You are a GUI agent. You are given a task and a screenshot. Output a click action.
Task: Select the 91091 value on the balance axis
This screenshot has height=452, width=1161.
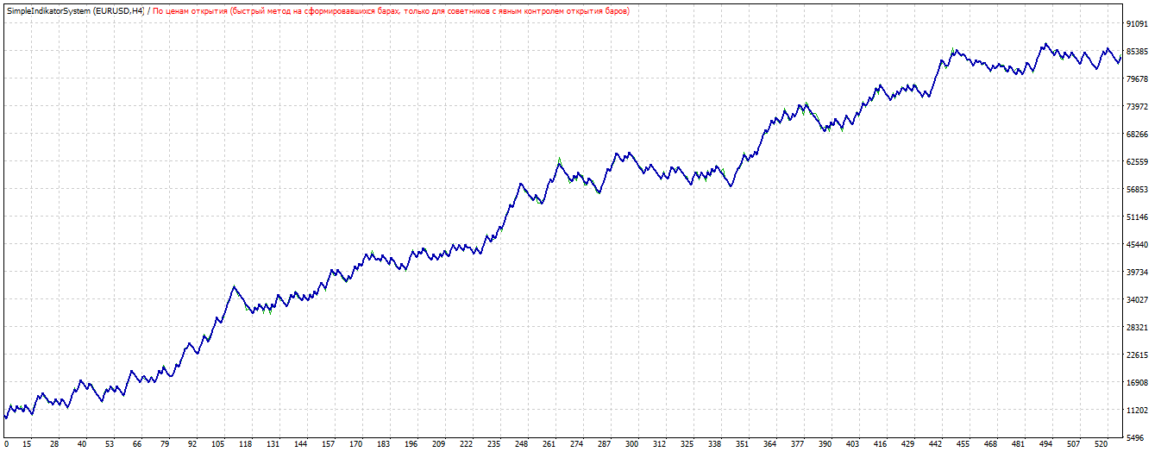point(1139,24)
